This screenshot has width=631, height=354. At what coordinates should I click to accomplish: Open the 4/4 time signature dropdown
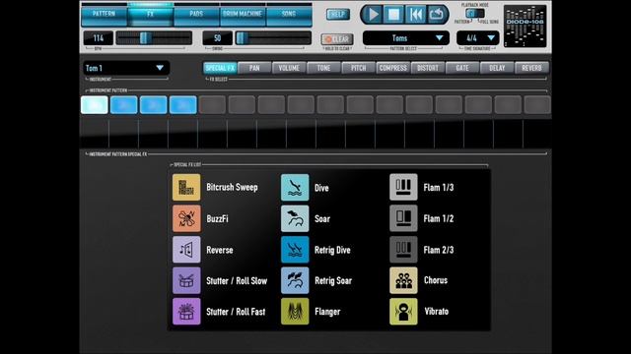coord(477,38)
